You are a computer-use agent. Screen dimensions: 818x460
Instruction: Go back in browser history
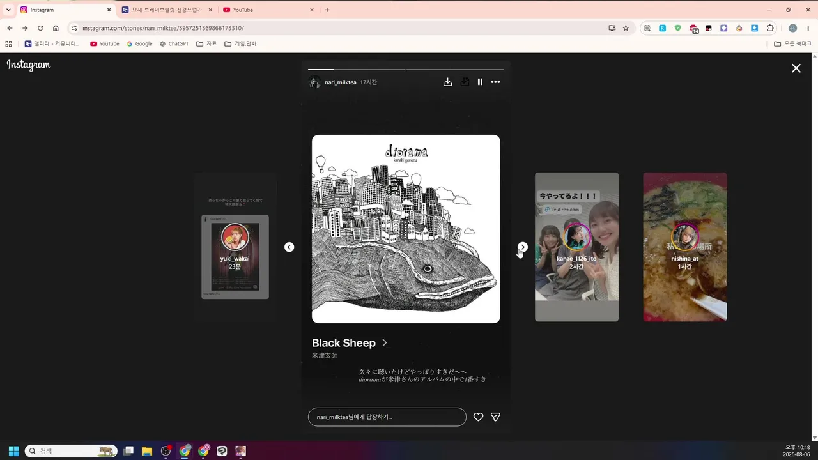(x=10, y=28)
